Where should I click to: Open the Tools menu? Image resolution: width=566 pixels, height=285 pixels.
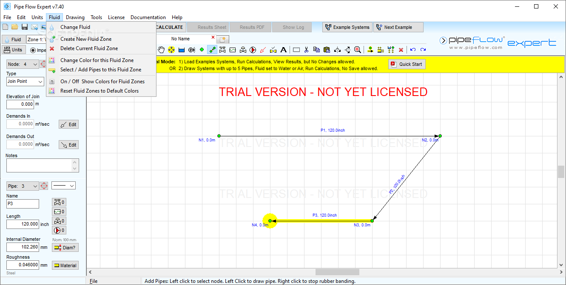tap(96, 17)
